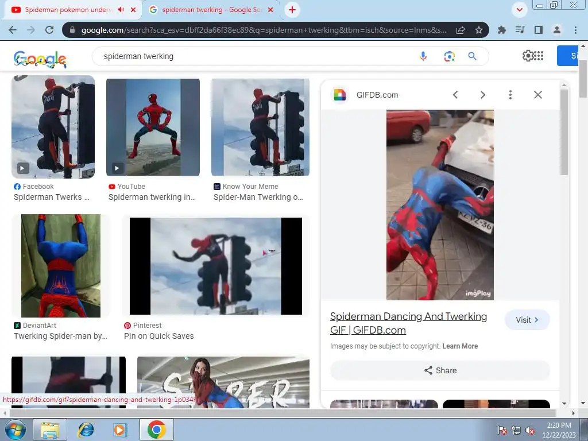
Task: Go back with the browser back arrow
Action: [13, 30]
